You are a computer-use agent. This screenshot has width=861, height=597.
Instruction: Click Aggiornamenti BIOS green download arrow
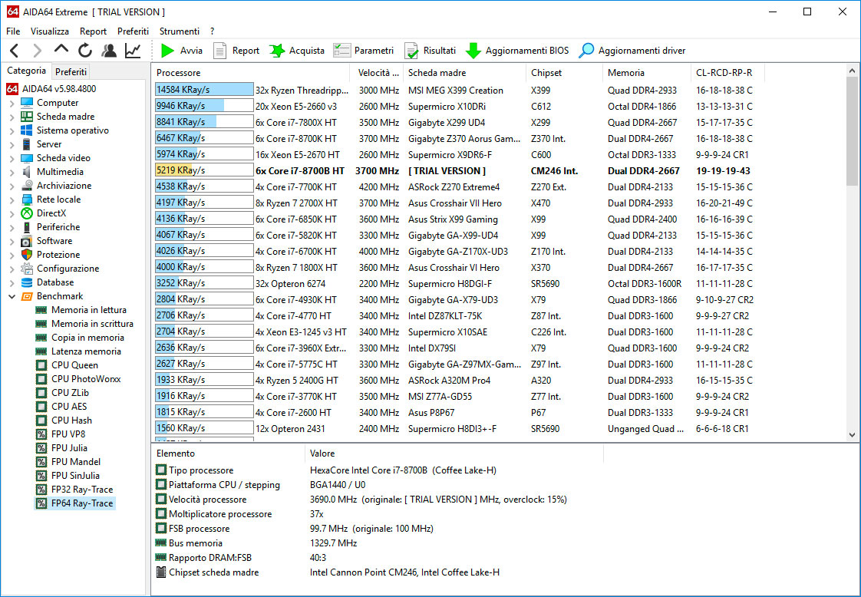click(x=473, y=51)
